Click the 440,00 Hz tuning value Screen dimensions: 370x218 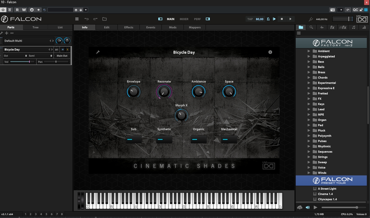pyautogui.click(x=322, y=19)
